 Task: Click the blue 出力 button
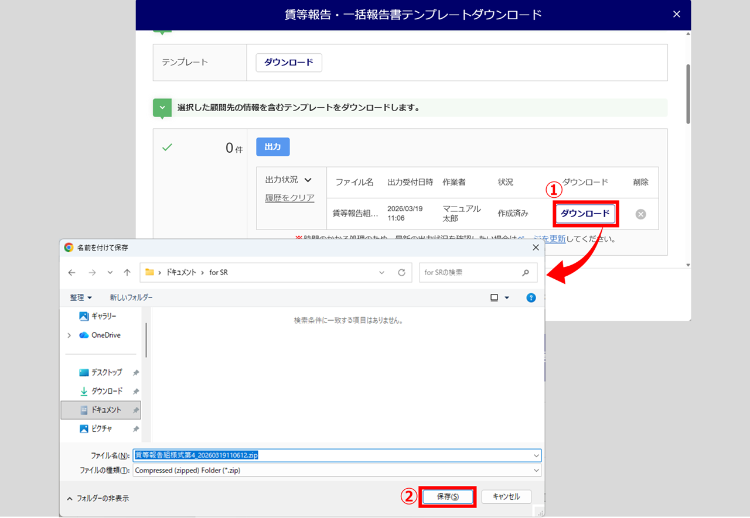272,147
